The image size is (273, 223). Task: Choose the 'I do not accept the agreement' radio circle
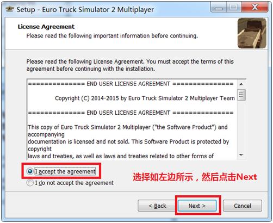(x=30, y=183)
